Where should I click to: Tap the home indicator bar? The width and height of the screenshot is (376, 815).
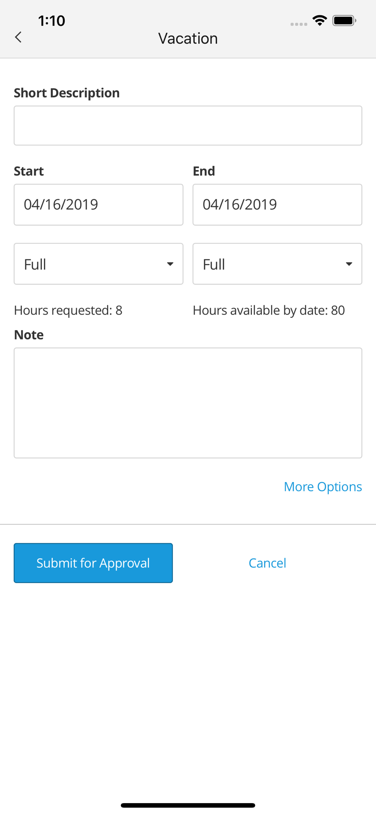pos(188,805)
